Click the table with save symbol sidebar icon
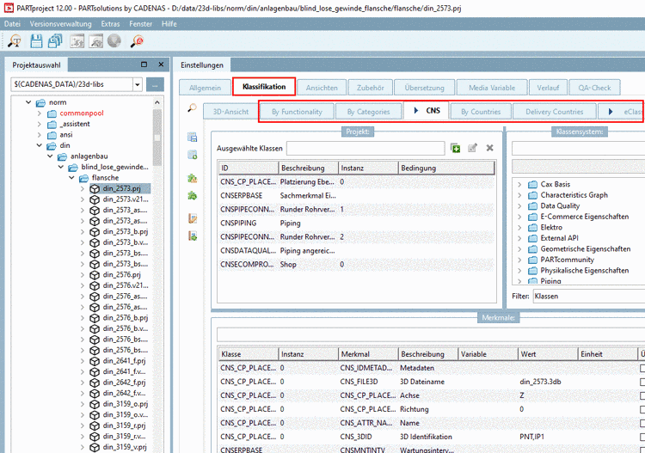 192,137
